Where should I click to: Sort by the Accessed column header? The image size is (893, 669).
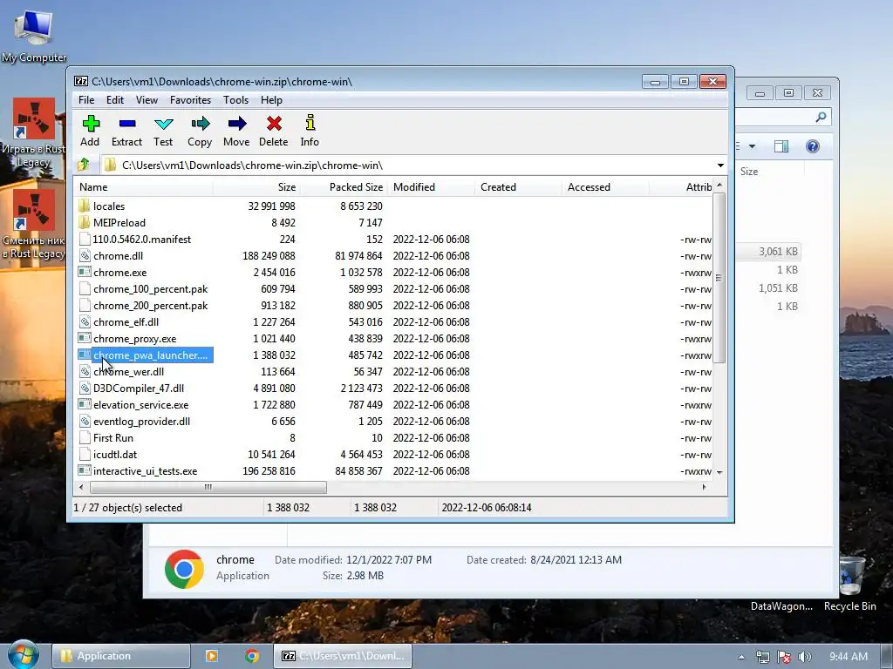point(605,187)
